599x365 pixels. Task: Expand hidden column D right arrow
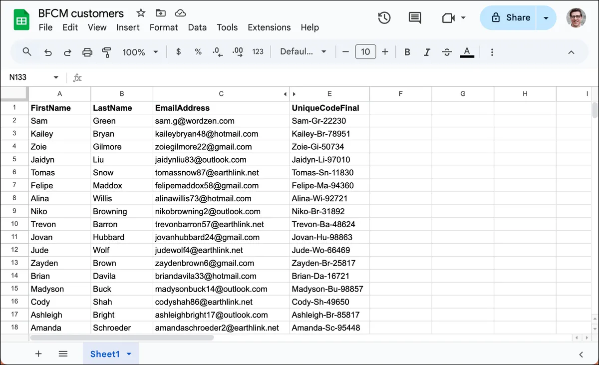click(x=294, y=94)
